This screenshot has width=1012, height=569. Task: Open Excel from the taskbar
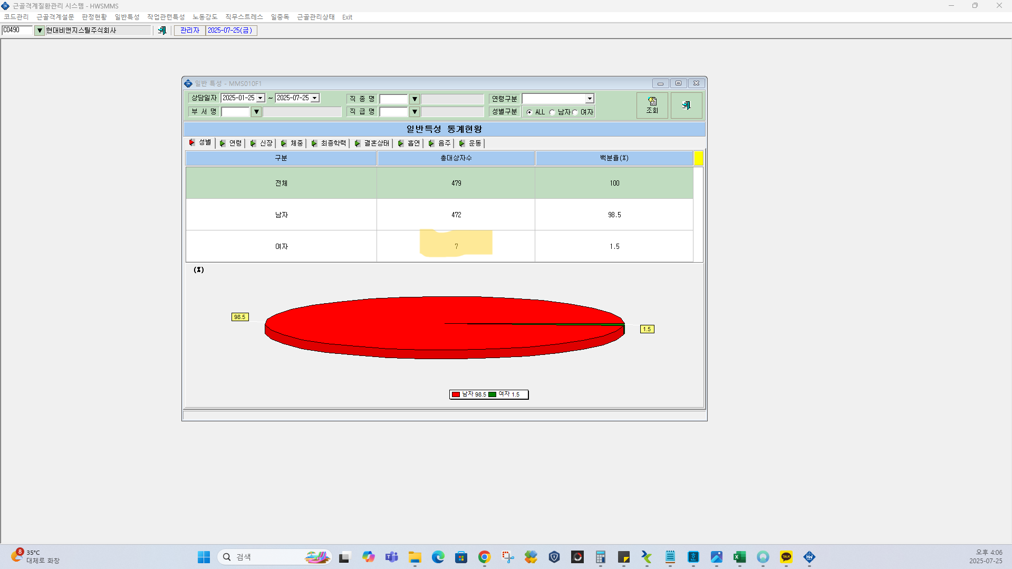tap(739, 557)
